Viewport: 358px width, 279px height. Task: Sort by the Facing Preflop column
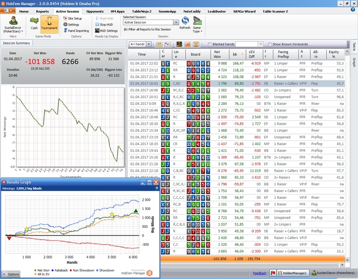pos(285,54)
